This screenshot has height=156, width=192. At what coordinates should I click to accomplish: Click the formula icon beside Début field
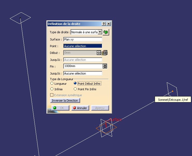coord(105,53)
